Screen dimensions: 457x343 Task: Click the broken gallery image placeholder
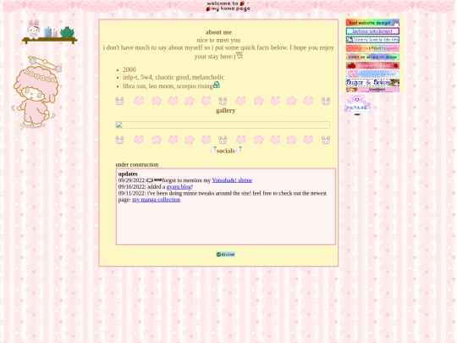(x=223, y=124)
